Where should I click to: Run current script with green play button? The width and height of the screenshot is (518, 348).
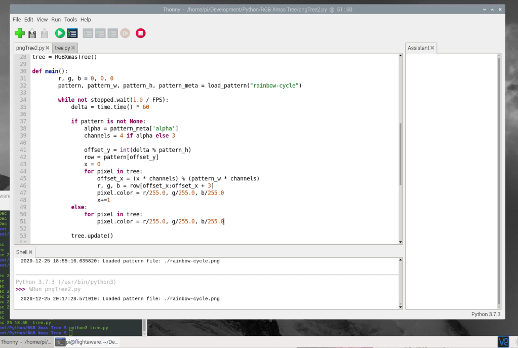coord(60,33)
